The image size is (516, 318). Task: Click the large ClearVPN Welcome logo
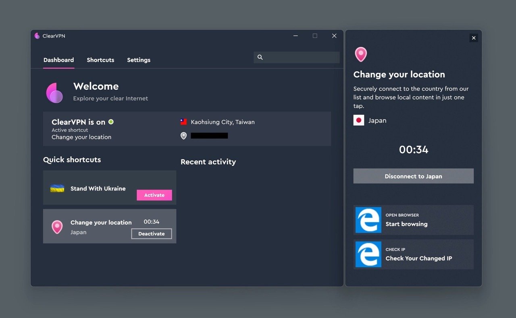point(54,93)
